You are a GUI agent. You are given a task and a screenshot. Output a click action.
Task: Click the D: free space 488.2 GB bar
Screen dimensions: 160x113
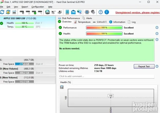point(24,73)
